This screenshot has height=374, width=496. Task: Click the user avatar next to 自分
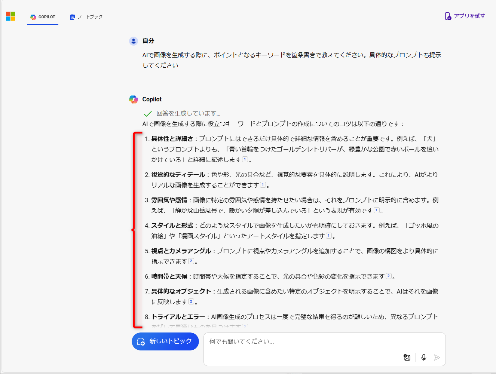pyautogui.click(x=134, y=41)
